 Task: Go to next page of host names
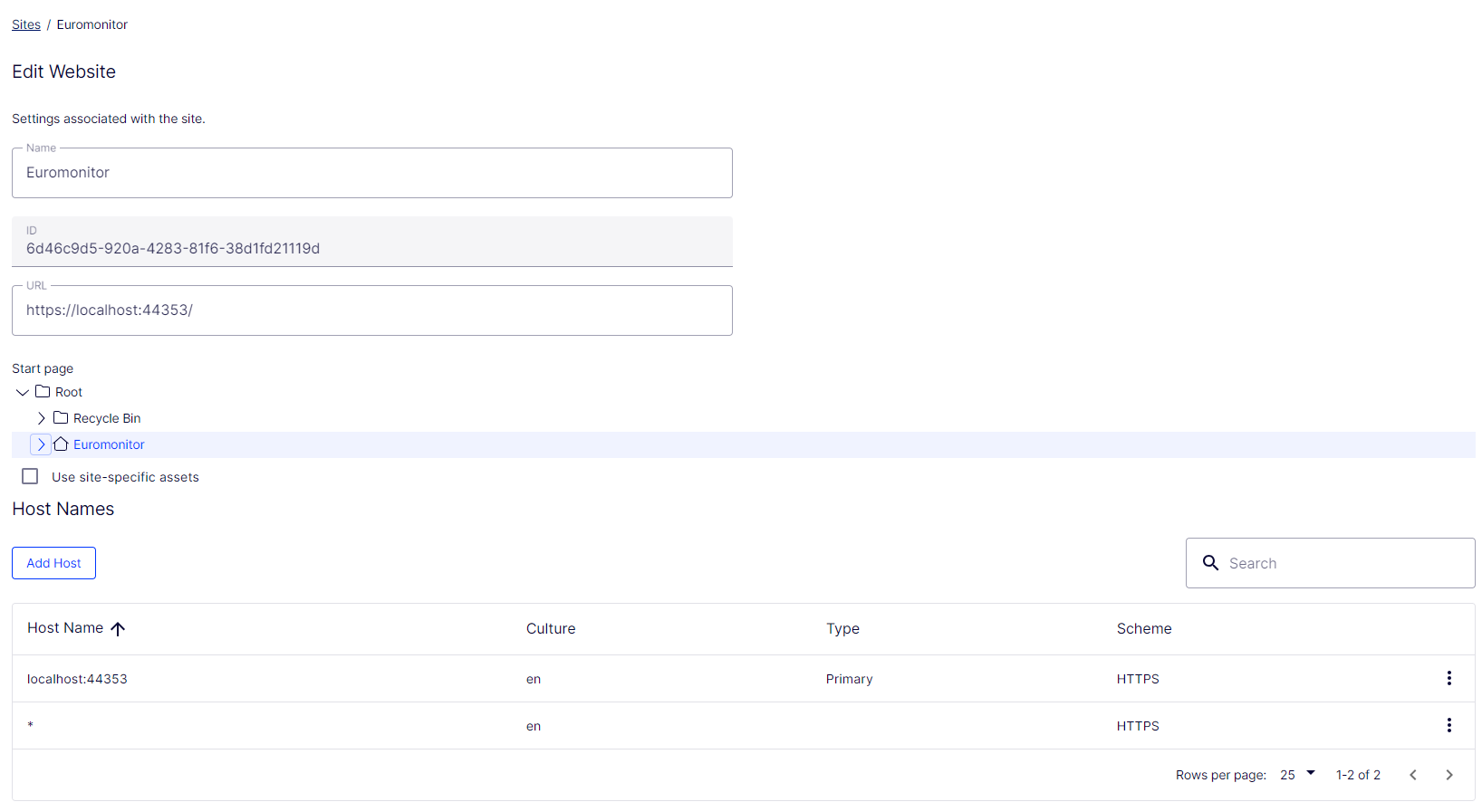(1448, 775)
